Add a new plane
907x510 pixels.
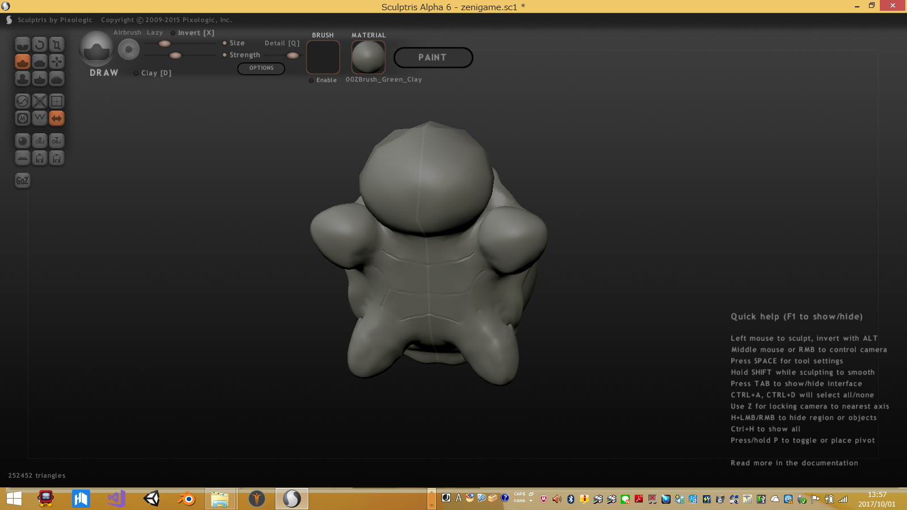point(23,158)
